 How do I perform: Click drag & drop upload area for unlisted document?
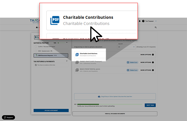tap(115, 97)
